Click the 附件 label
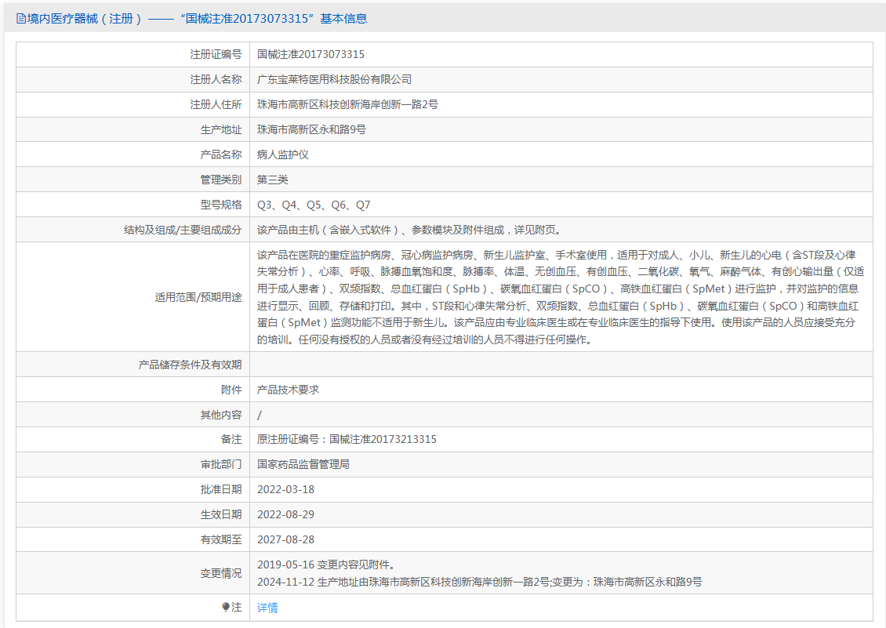The width and height of the screenshot is (886, 628). (231, 390)
